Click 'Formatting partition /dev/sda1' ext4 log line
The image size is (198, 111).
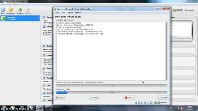80,31
